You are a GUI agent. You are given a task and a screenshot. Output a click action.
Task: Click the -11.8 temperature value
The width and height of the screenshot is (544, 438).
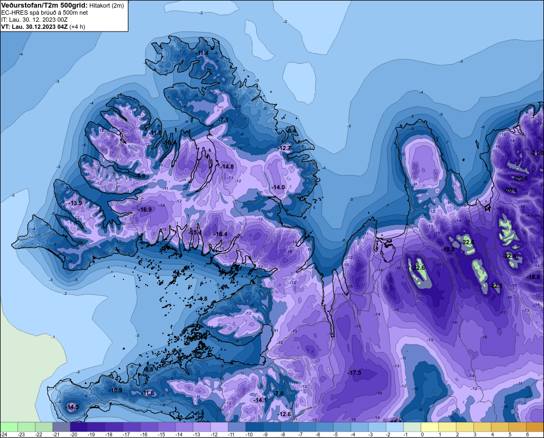point(156,133)
